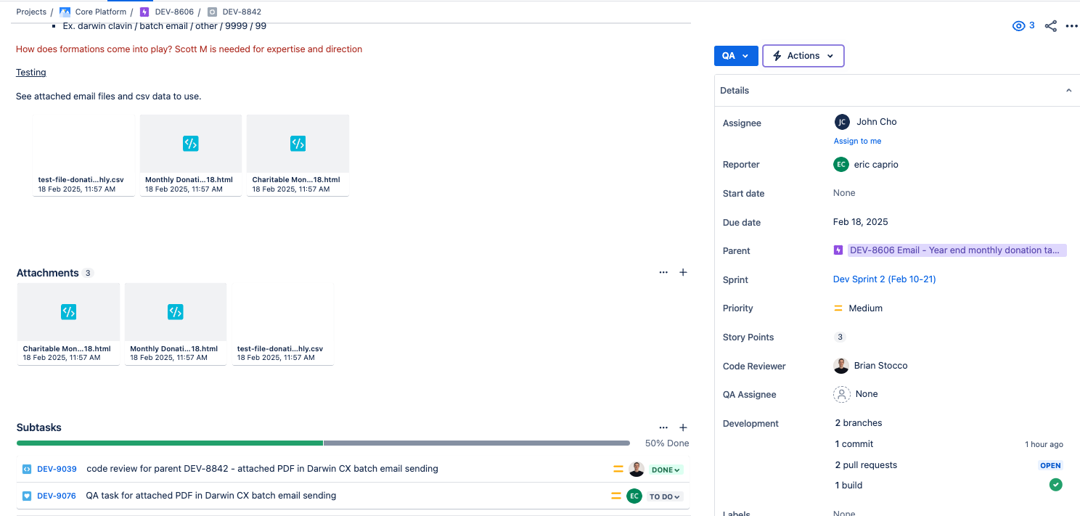Click Projects in the breadcrumb
This screenshot has height=516, width=1080.
pos(31,12)
